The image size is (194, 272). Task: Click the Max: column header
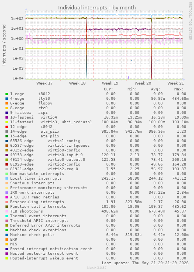(179, 89)
